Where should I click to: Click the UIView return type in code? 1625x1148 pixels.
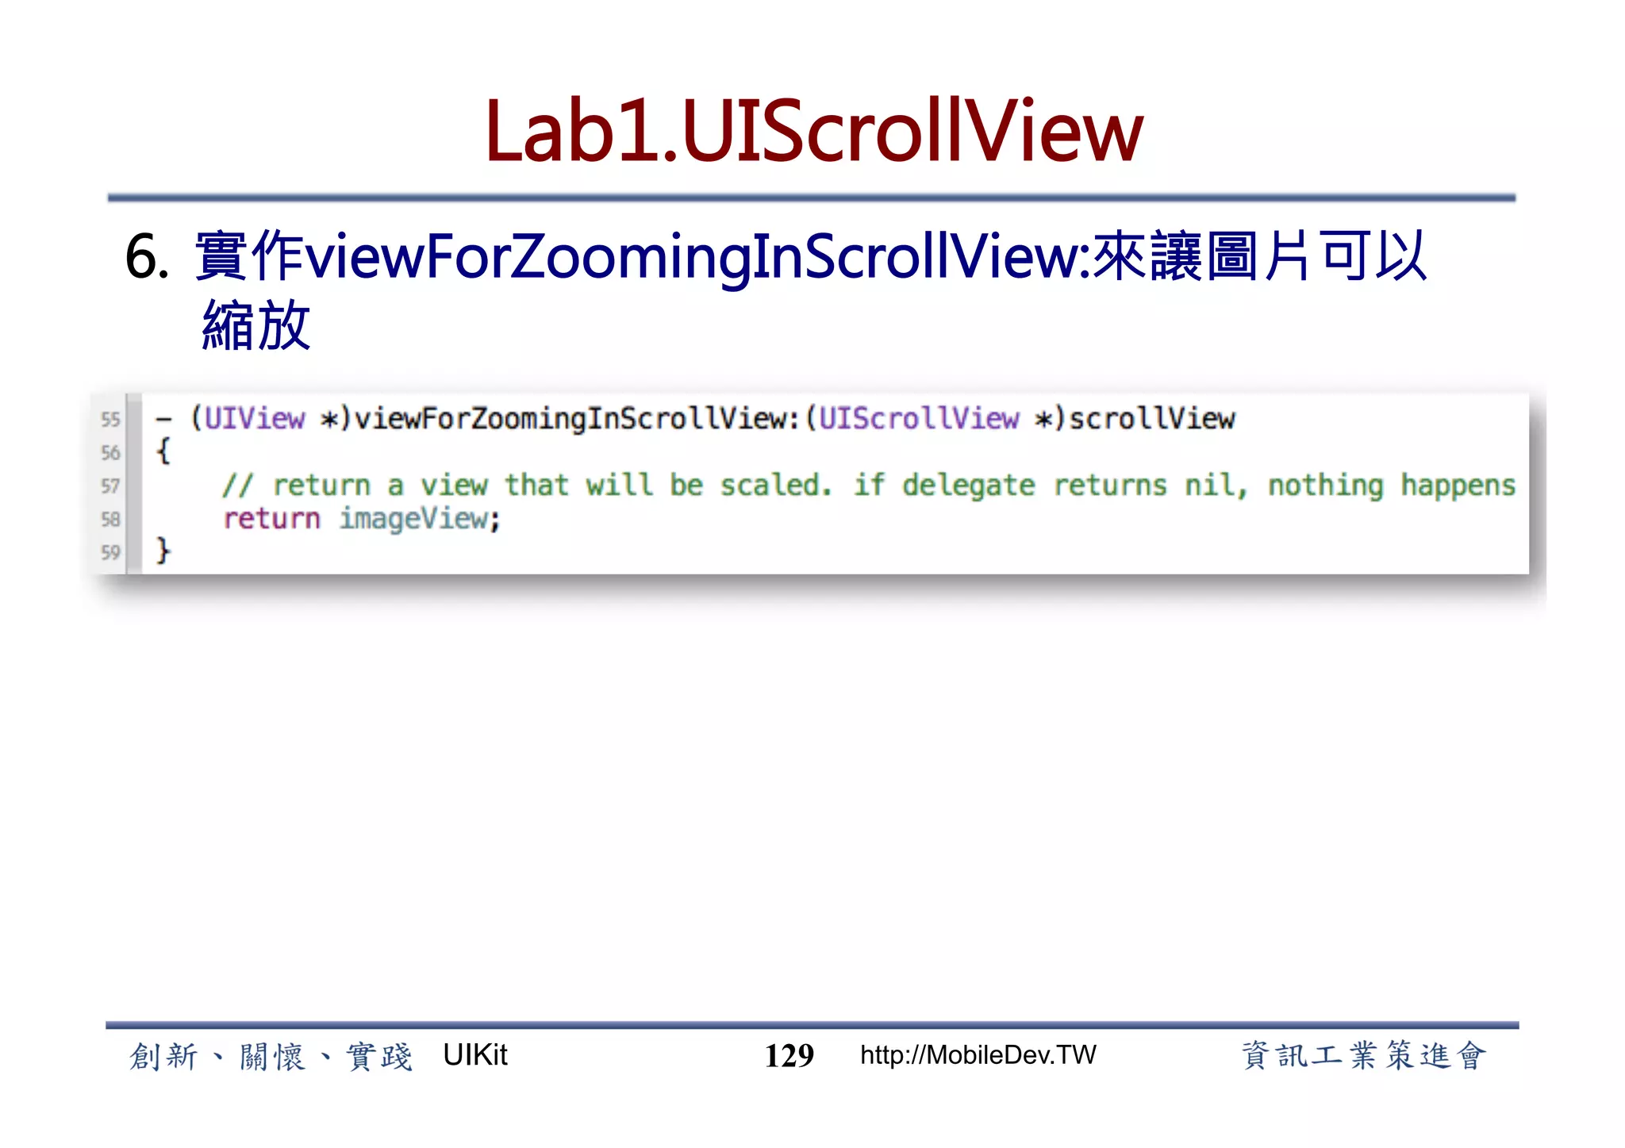[x=255, y=418]
